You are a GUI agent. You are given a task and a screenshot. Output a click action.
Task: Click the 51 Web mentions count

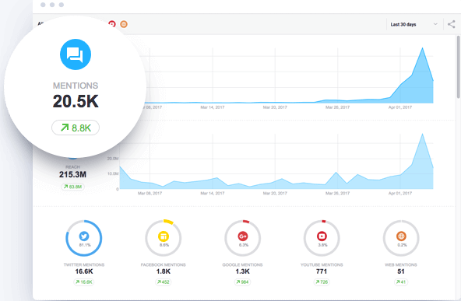[x=401, y=271]
